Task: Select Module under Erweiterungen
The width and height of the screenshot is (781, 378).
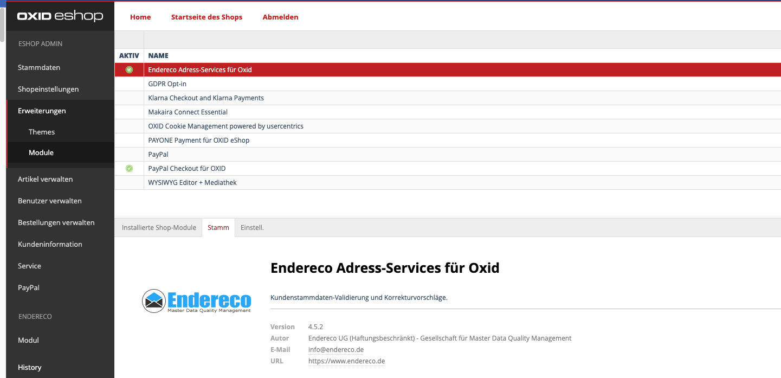Action: pyautogui.click(x=41, y=152)
